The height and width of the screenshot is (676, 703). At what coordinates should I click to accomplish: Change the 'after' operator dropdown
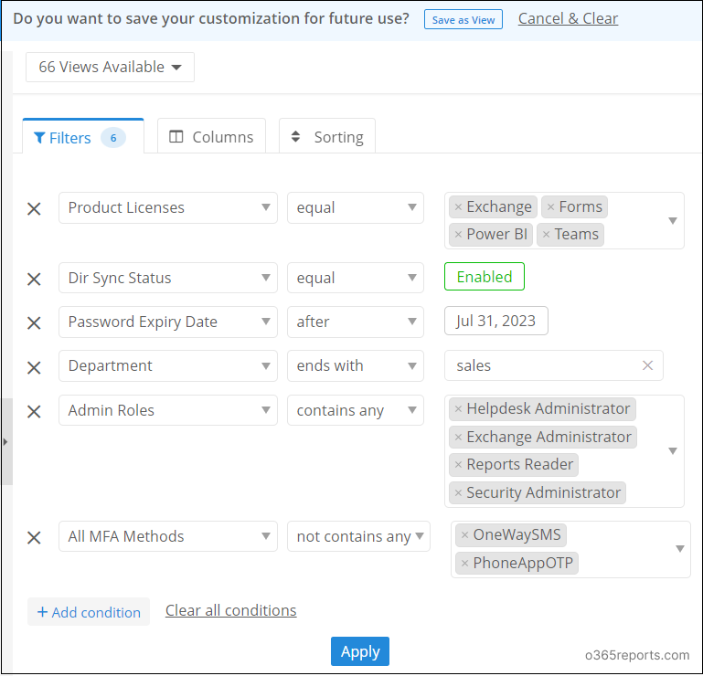355,322
